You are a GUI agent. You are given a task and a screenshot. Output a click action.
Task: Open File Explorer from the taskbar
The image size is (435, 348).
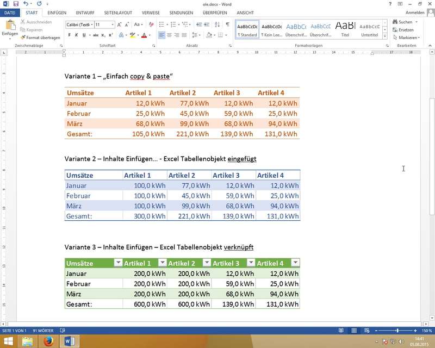[28, 341]
